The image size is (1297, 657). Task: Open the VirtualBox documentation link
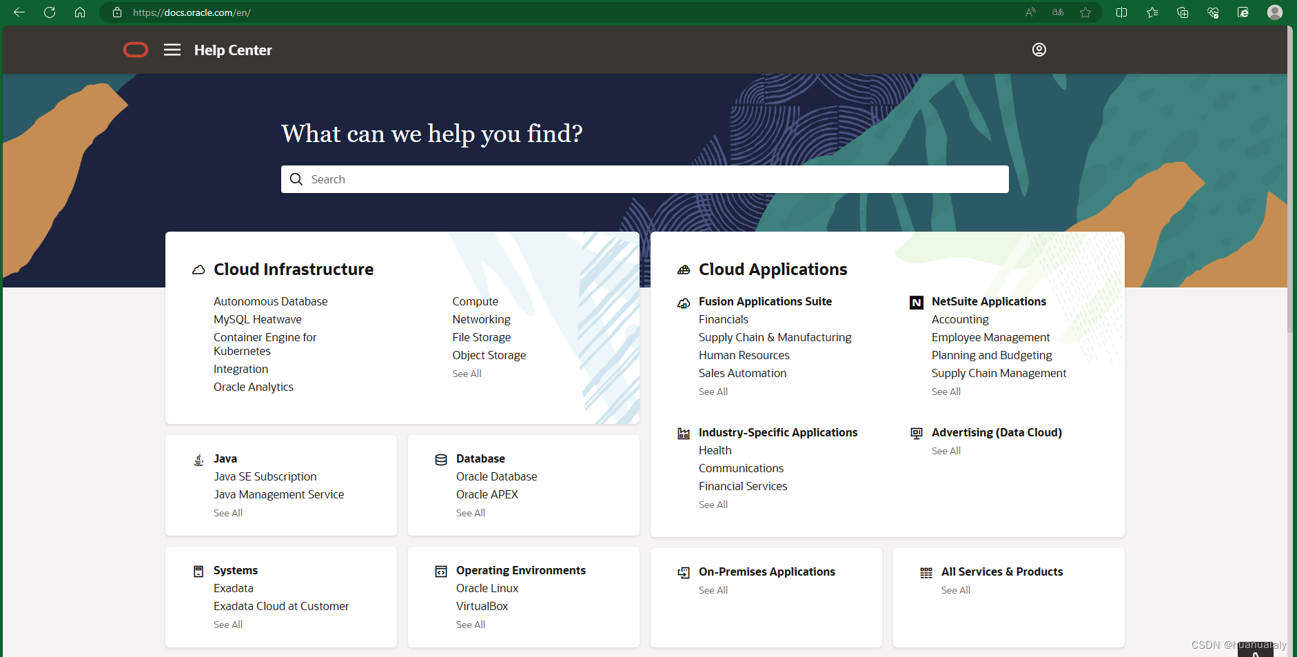(482, 606)
